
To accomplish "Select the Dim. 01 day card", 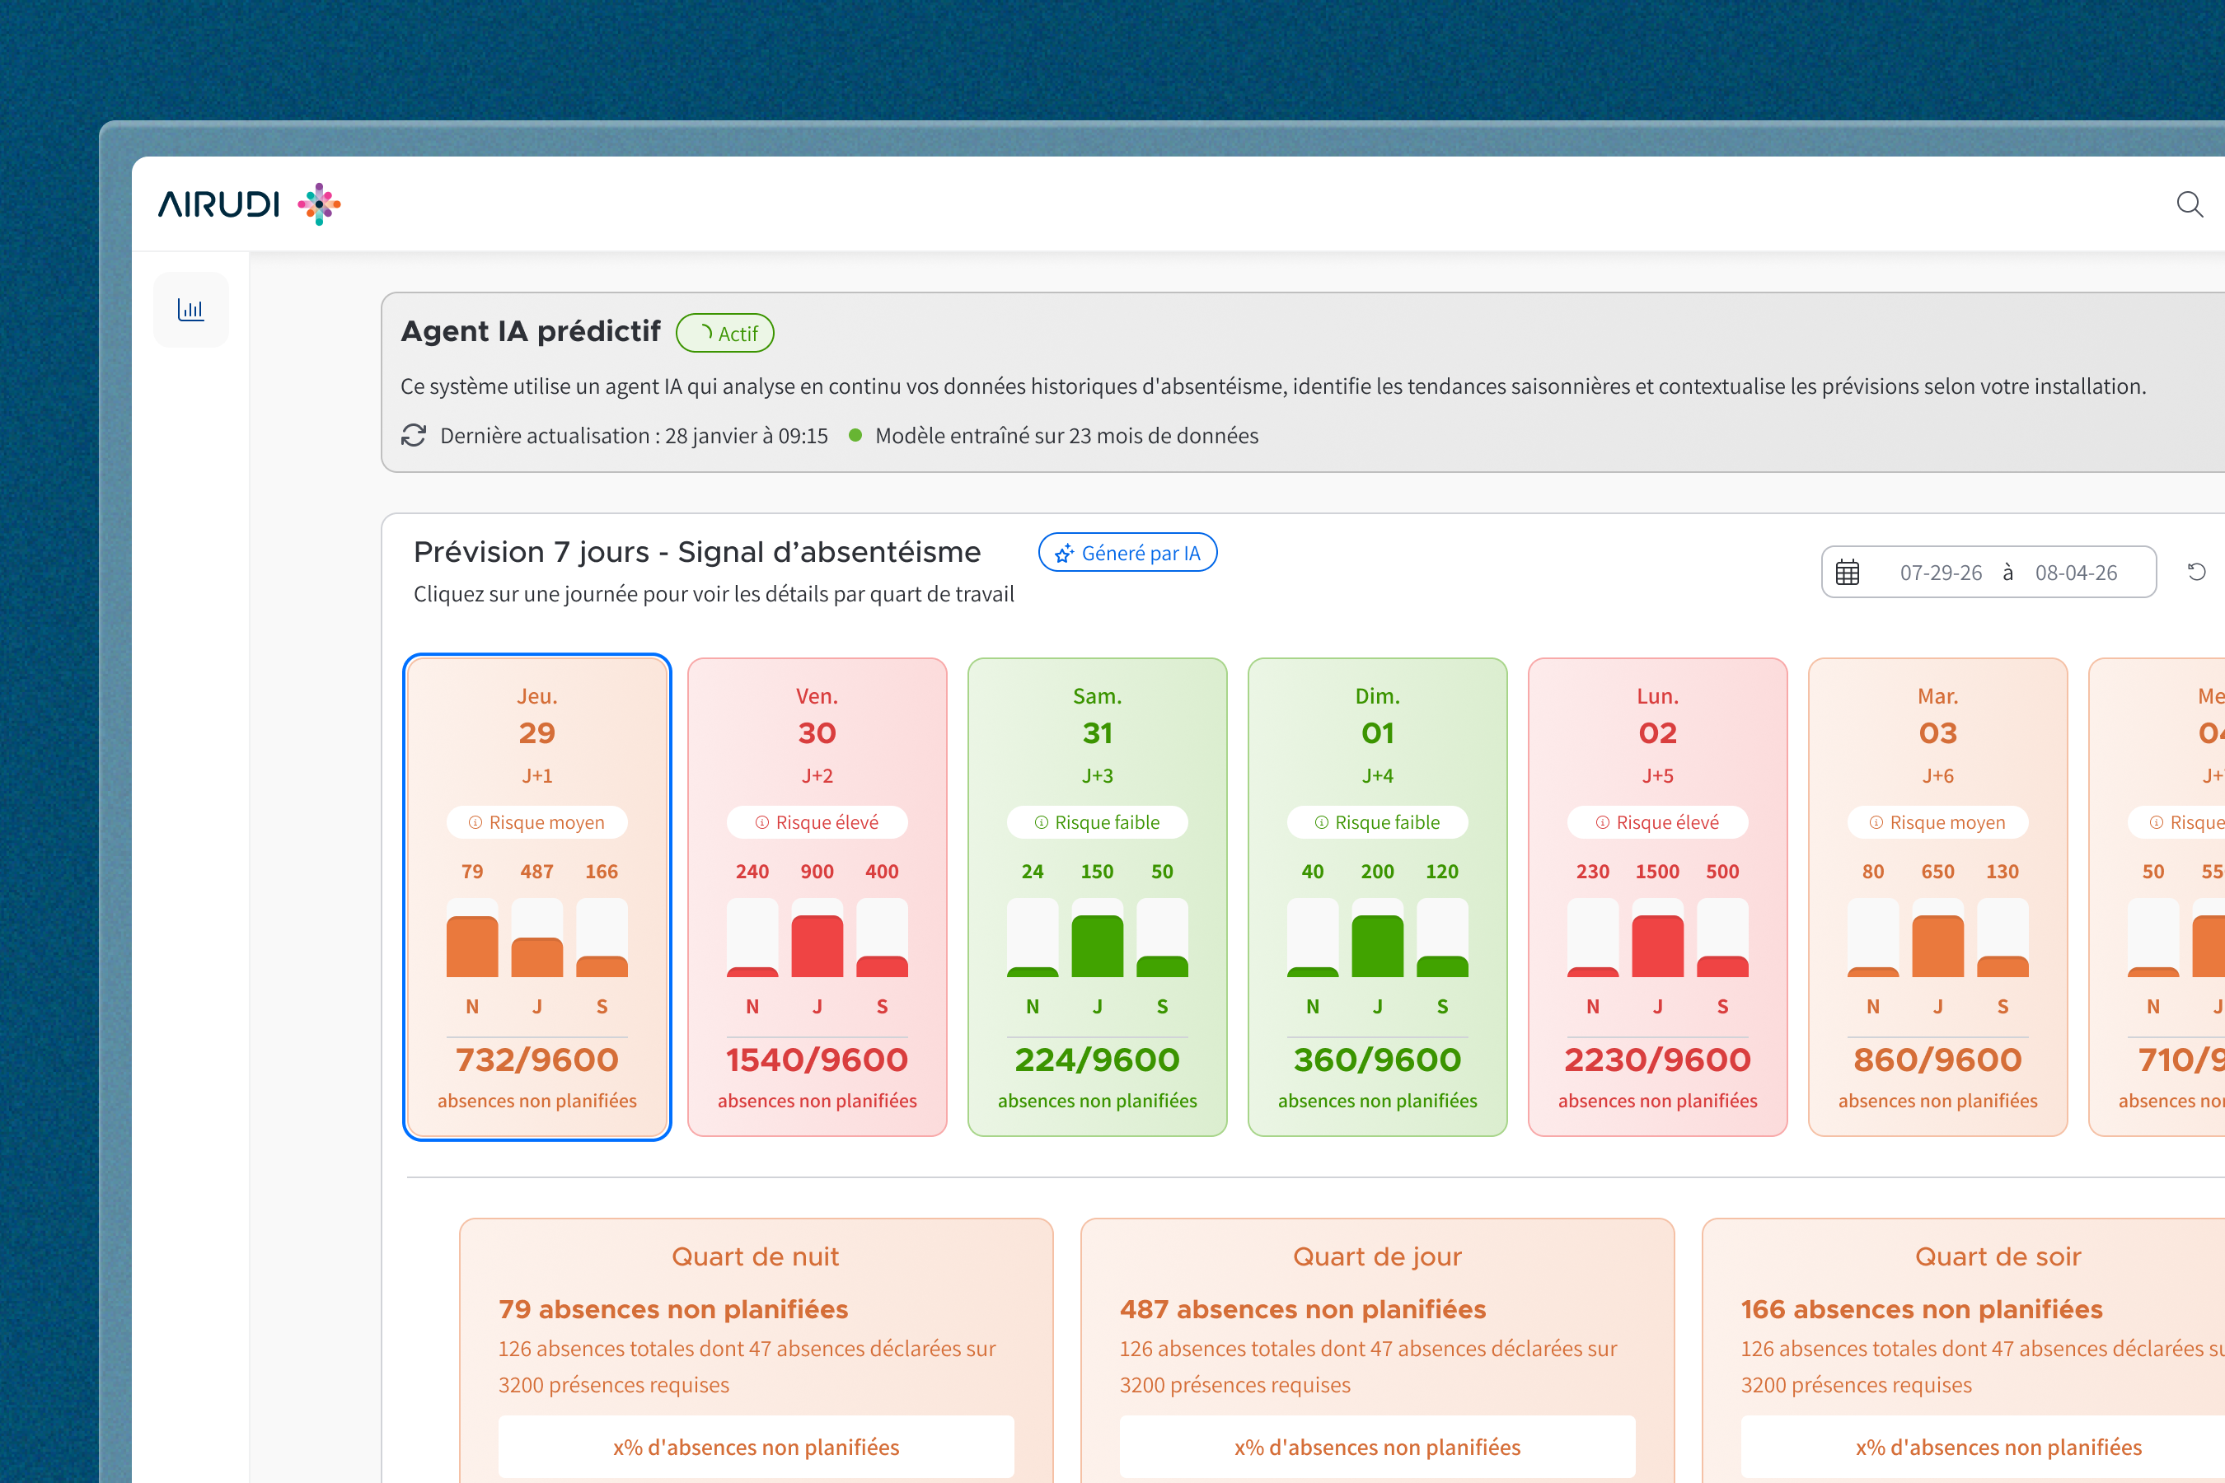I will 1377,896.
